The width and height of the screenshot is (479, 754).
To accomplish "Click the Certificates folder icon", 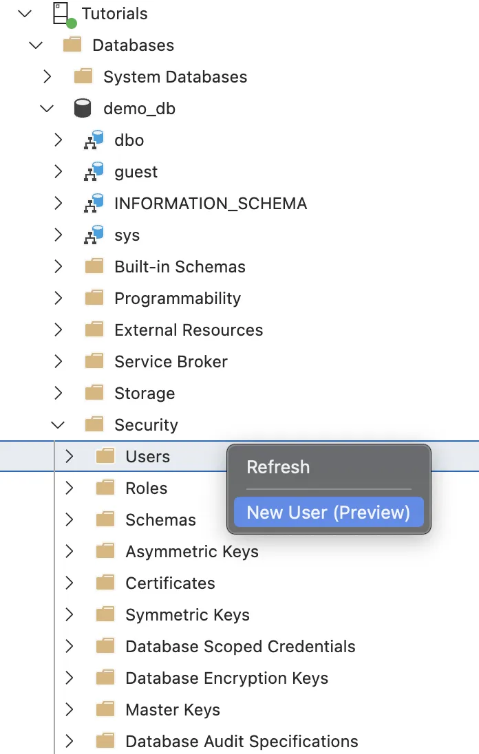I will click(105, 583).
